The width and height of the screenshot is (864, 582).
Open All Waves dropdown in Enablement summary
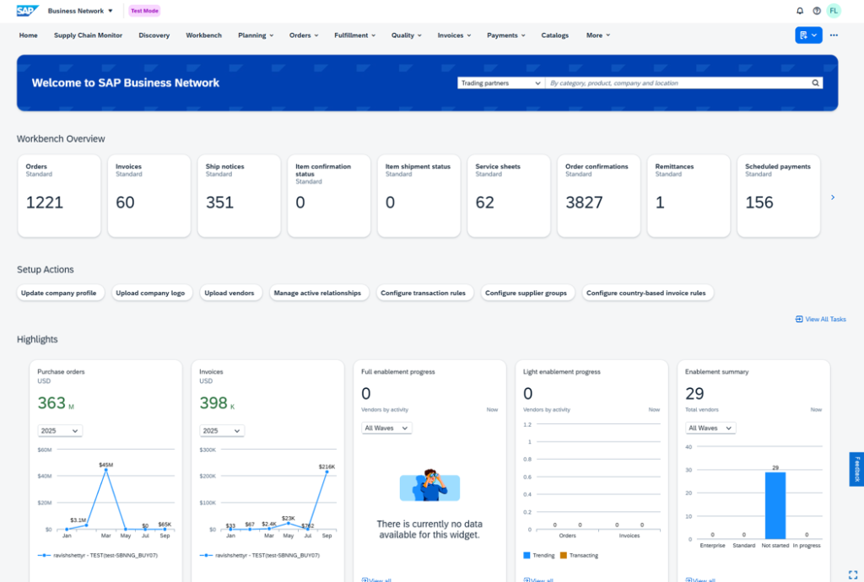[x=710, y=428]
